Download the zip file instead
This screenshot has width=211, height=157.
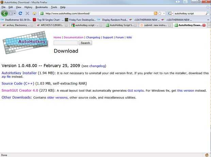(6, 77)
